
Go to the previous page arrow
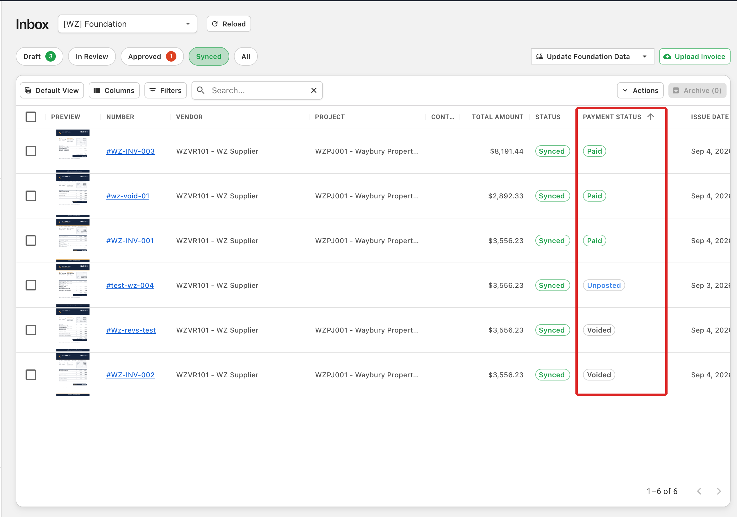pyautogui.click(x=700, y=491)
